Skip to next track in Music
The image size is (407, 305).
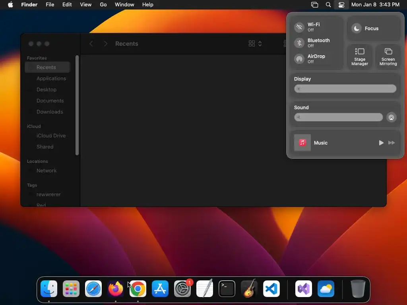click(391, 143)
